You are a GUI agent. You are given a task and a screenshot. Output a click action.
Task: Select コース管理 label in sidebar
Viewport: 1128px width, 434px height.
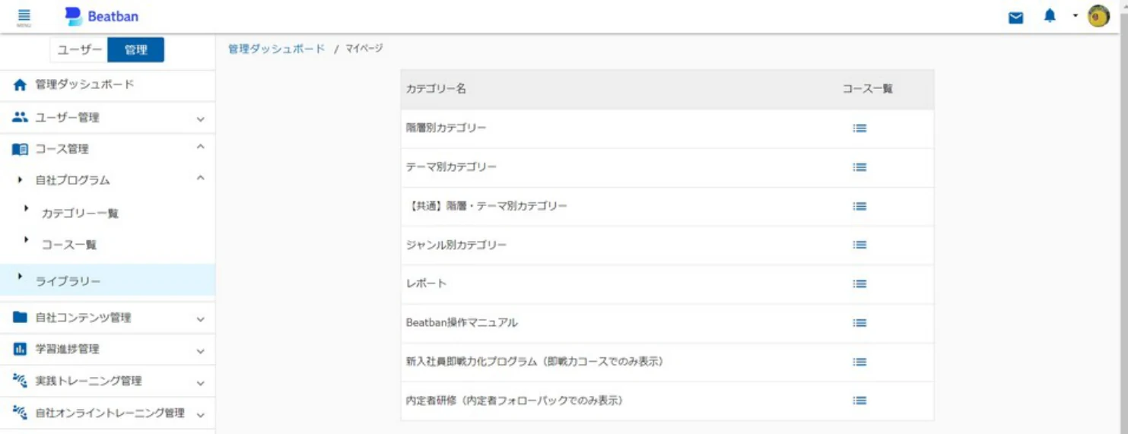62,149
